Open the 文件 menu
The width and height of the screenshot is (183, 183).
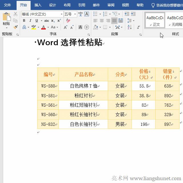point(7,5)
